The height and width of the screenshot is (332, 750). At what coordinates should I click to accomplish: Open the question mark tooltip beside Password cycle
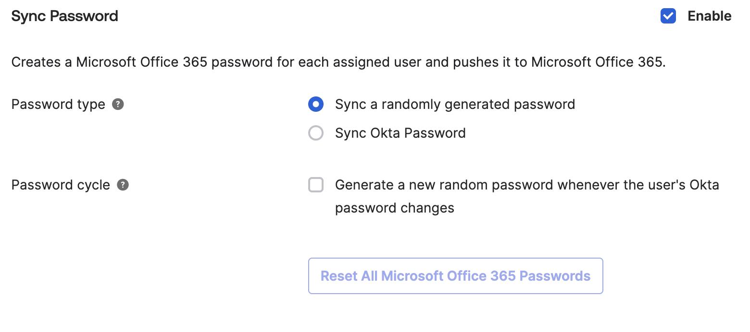(123, 185)
